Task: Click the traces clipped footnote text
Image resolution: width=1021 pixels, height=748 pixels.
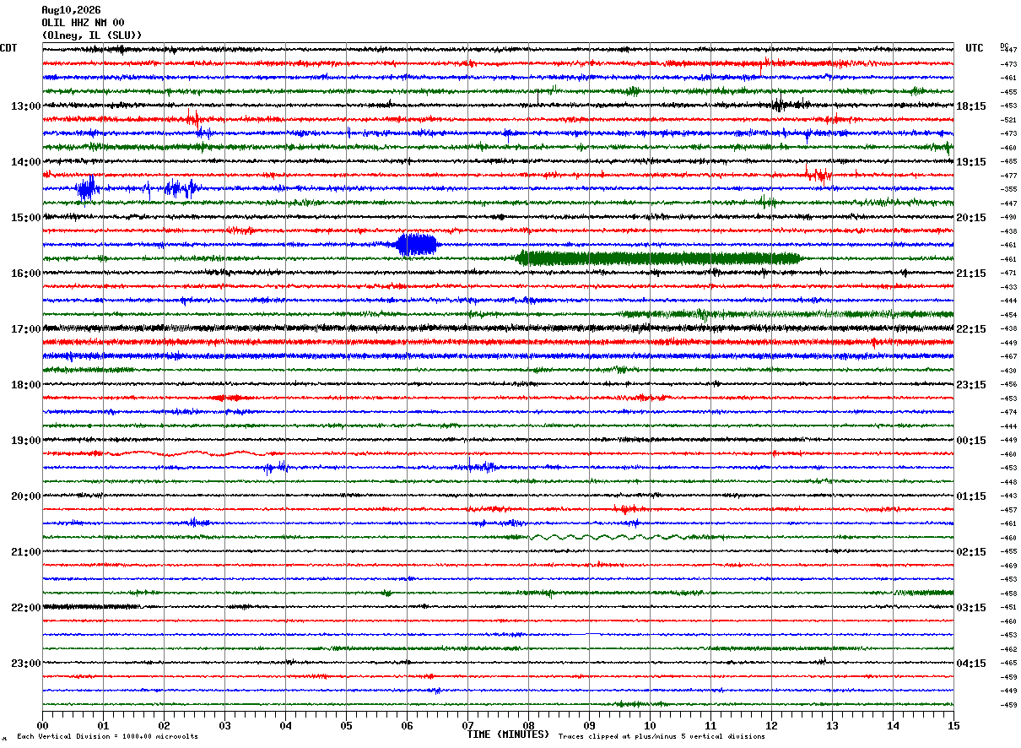Action: click(662, 737)
